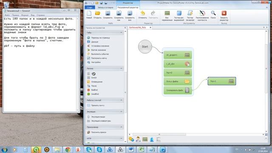Image resolution: width=272 pixels, height=153 pixels.
Task: Collapse the Tabs toolbox section
Action: [x=121, y=32]
